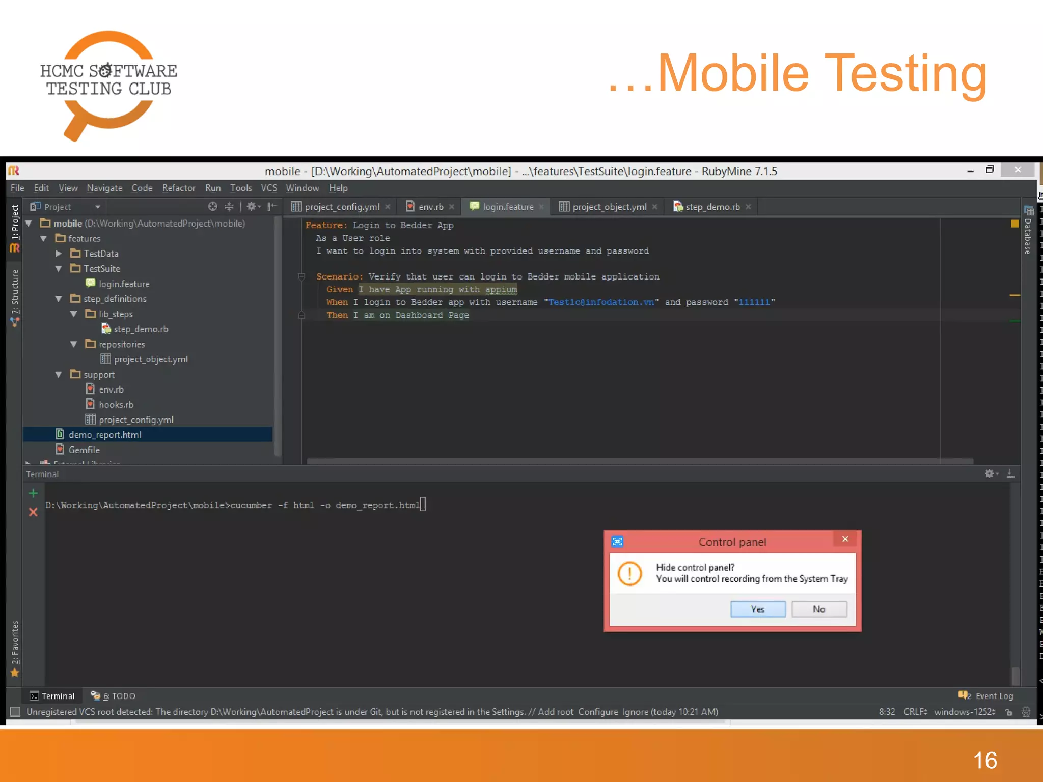Open the 1: Project tool window strip
1043x782 pixels.
[x=15, y=228]
